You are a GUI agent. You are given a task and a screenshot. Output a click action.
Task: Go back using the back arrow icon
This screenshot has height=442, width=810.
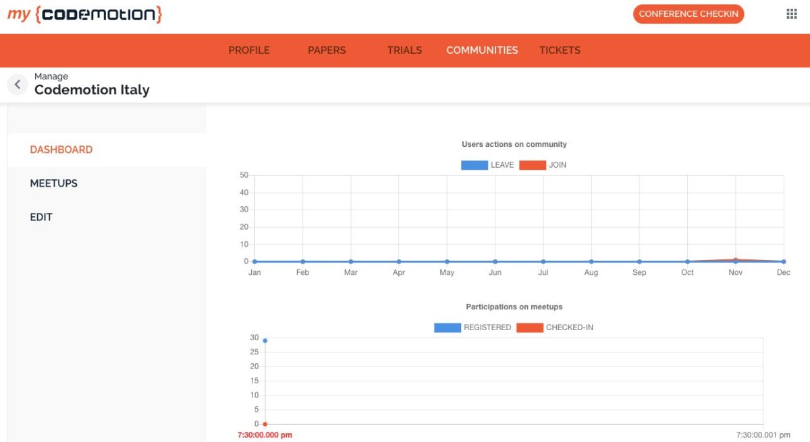coord(18,84)
